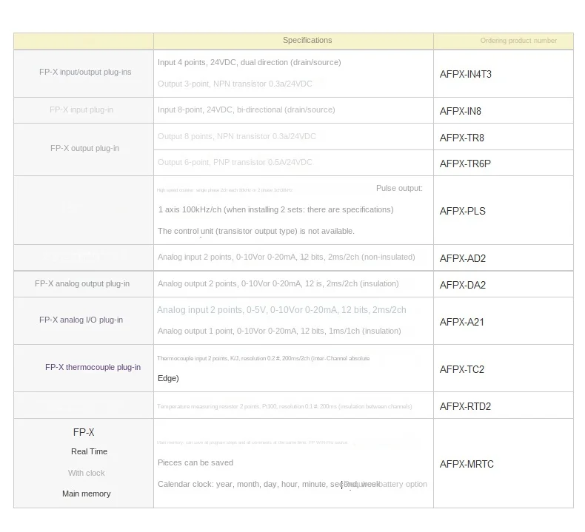585x532 pixels.
Task: Select product number AFPX-PLS
Action: click(x=462, y=211)
